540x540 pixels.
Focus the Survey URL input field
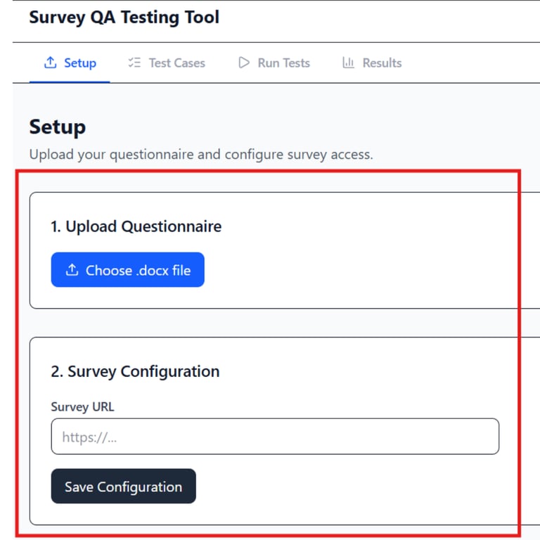coord(275,437)
